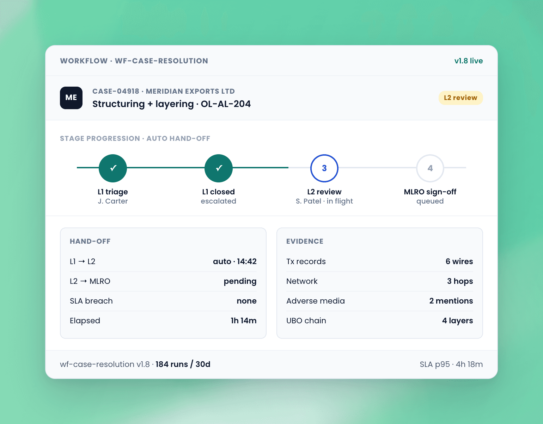The width and height of the screenshot is (543, 424).
Task: Click the 2 mentions value
Action: (x=451, y=301)
